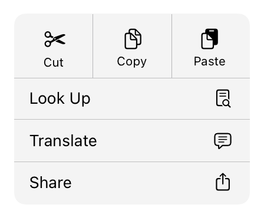Tap the word "Translate" in the menu
The height and width of the screenshot is (224, 264).
[63, 141]
